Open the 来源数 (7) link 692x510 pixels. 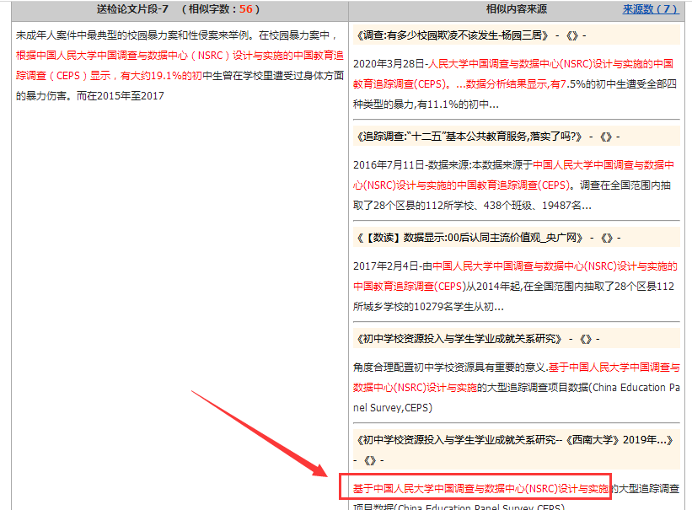651,9
